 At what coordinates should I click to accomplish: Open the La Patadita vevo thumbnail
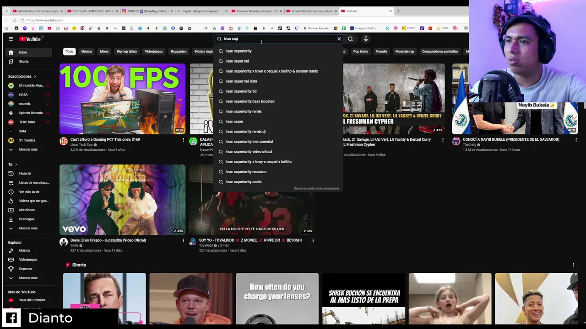point(122,200)
